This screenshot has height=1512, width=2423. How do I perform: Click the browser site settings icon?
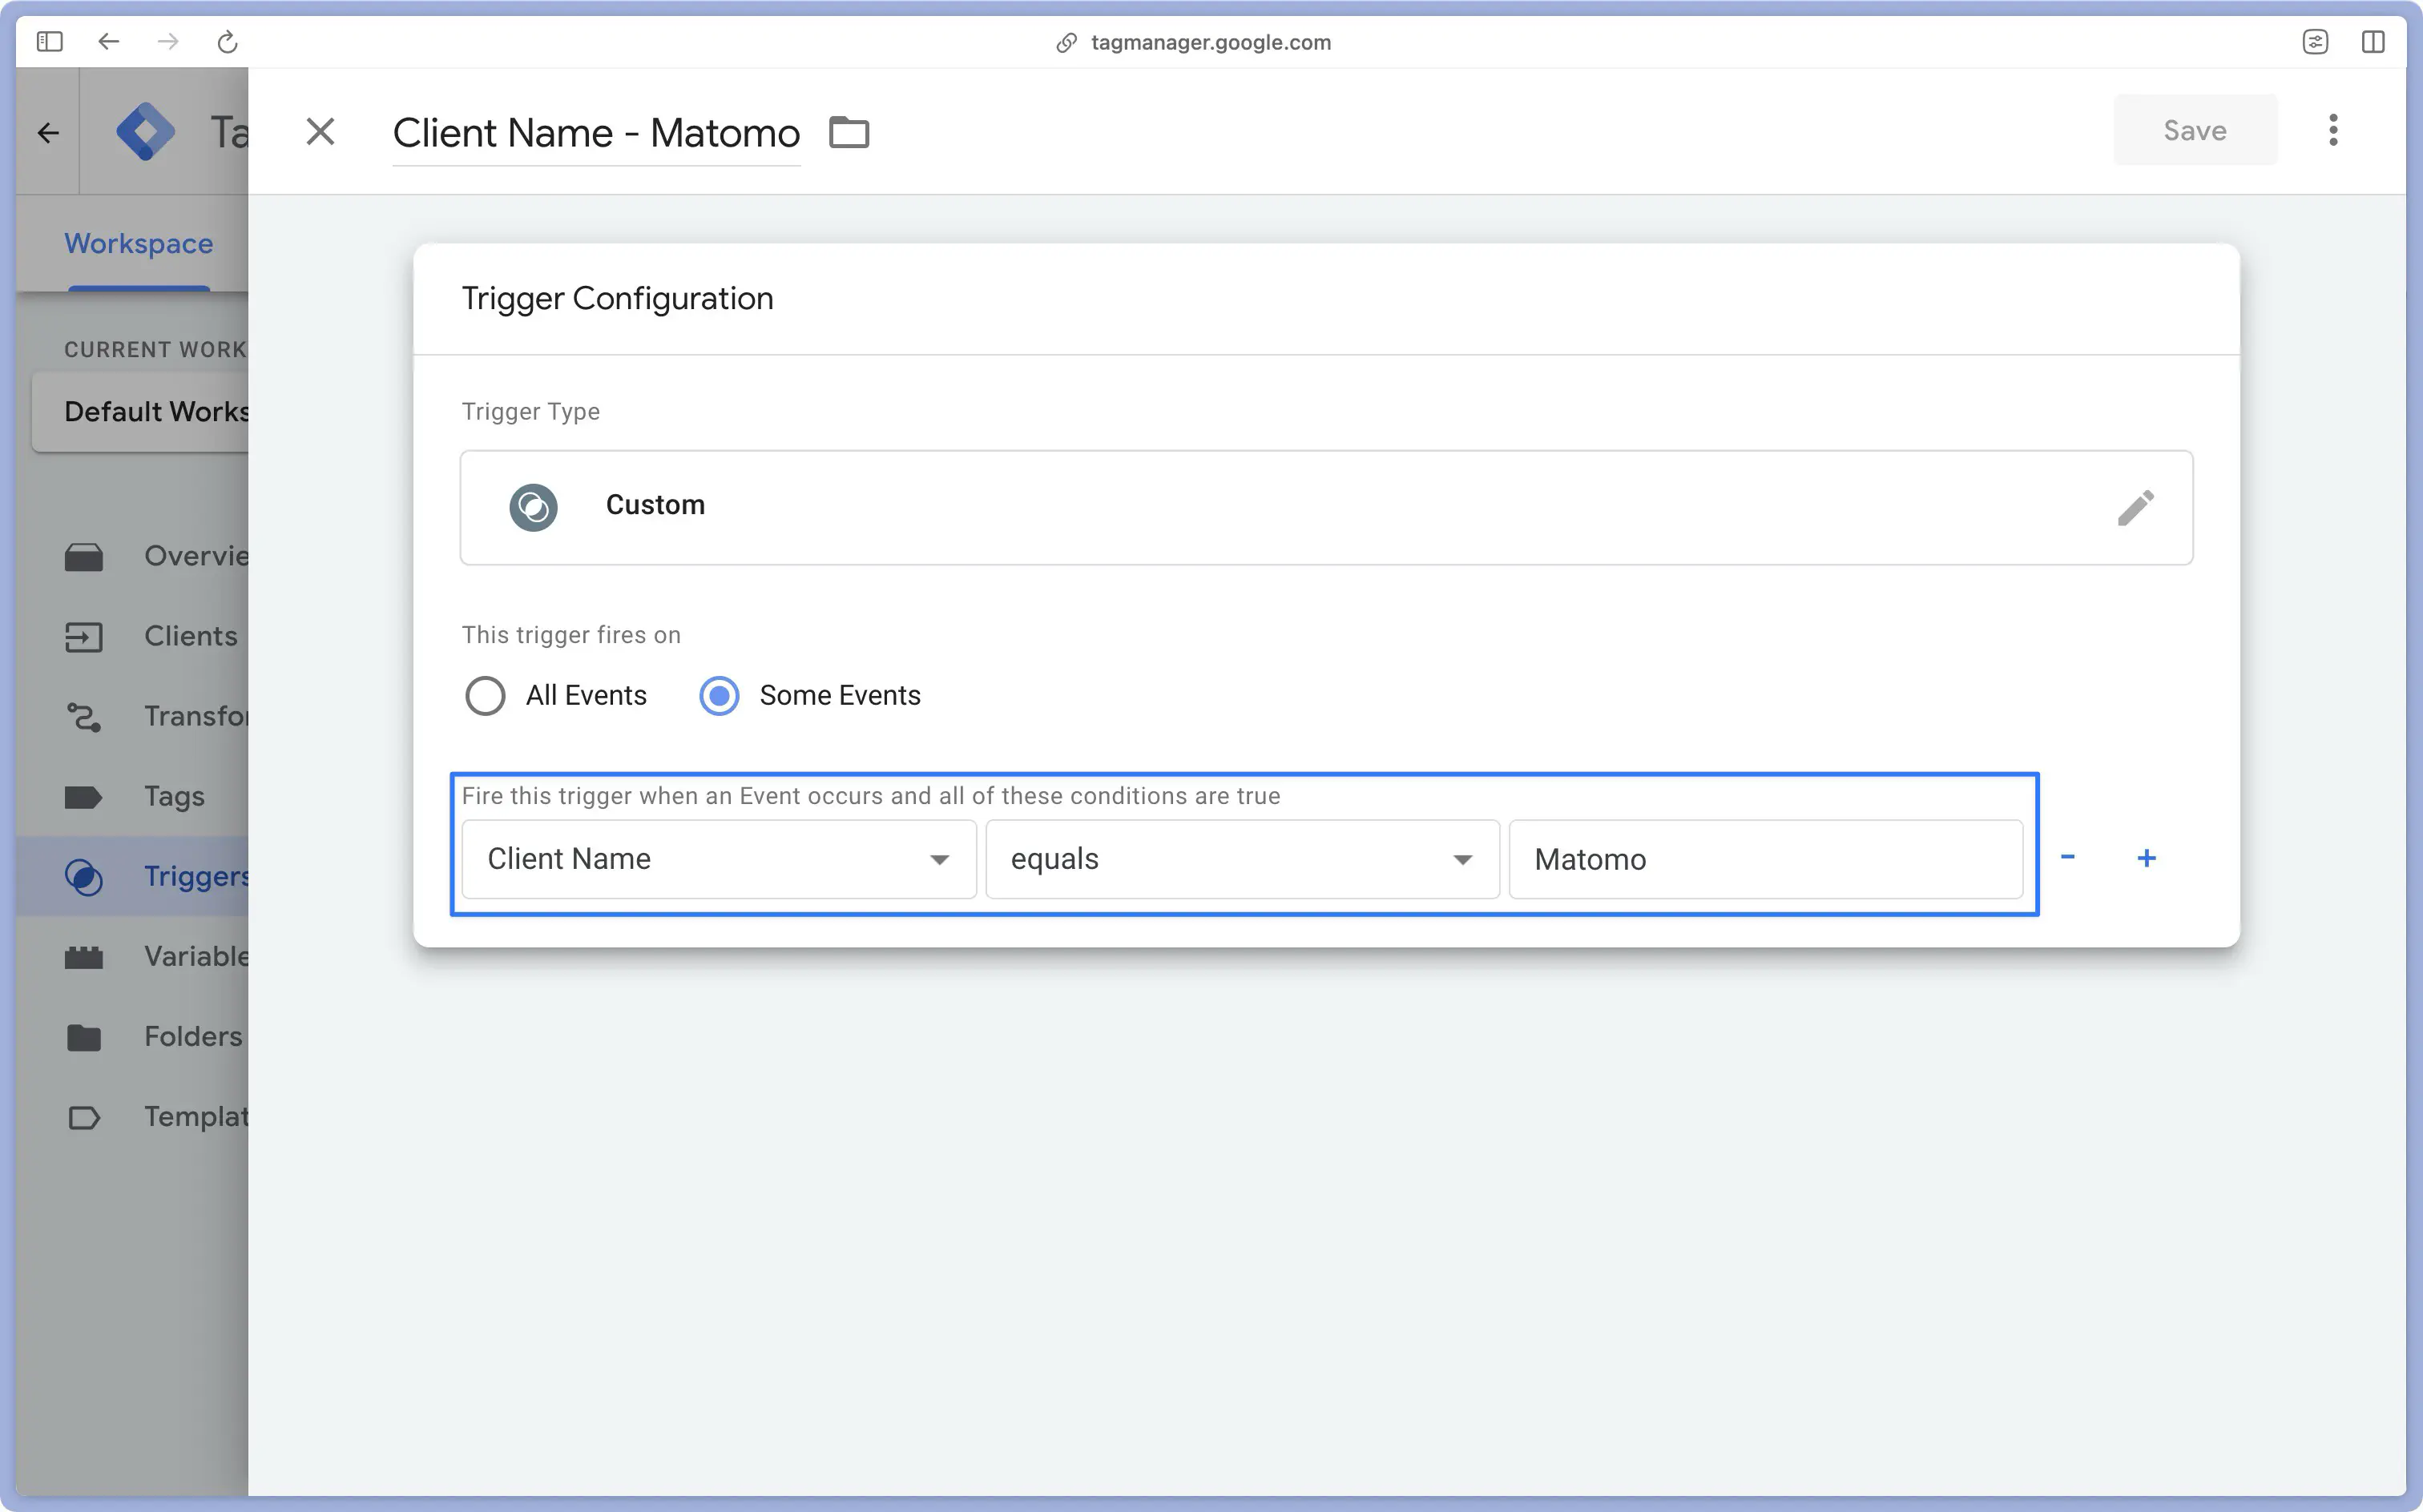[x=2315, y=42]
